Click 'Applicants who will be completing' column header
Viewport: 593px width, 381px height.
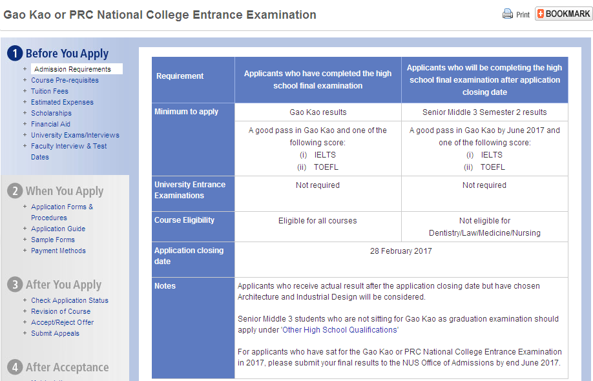484,80
